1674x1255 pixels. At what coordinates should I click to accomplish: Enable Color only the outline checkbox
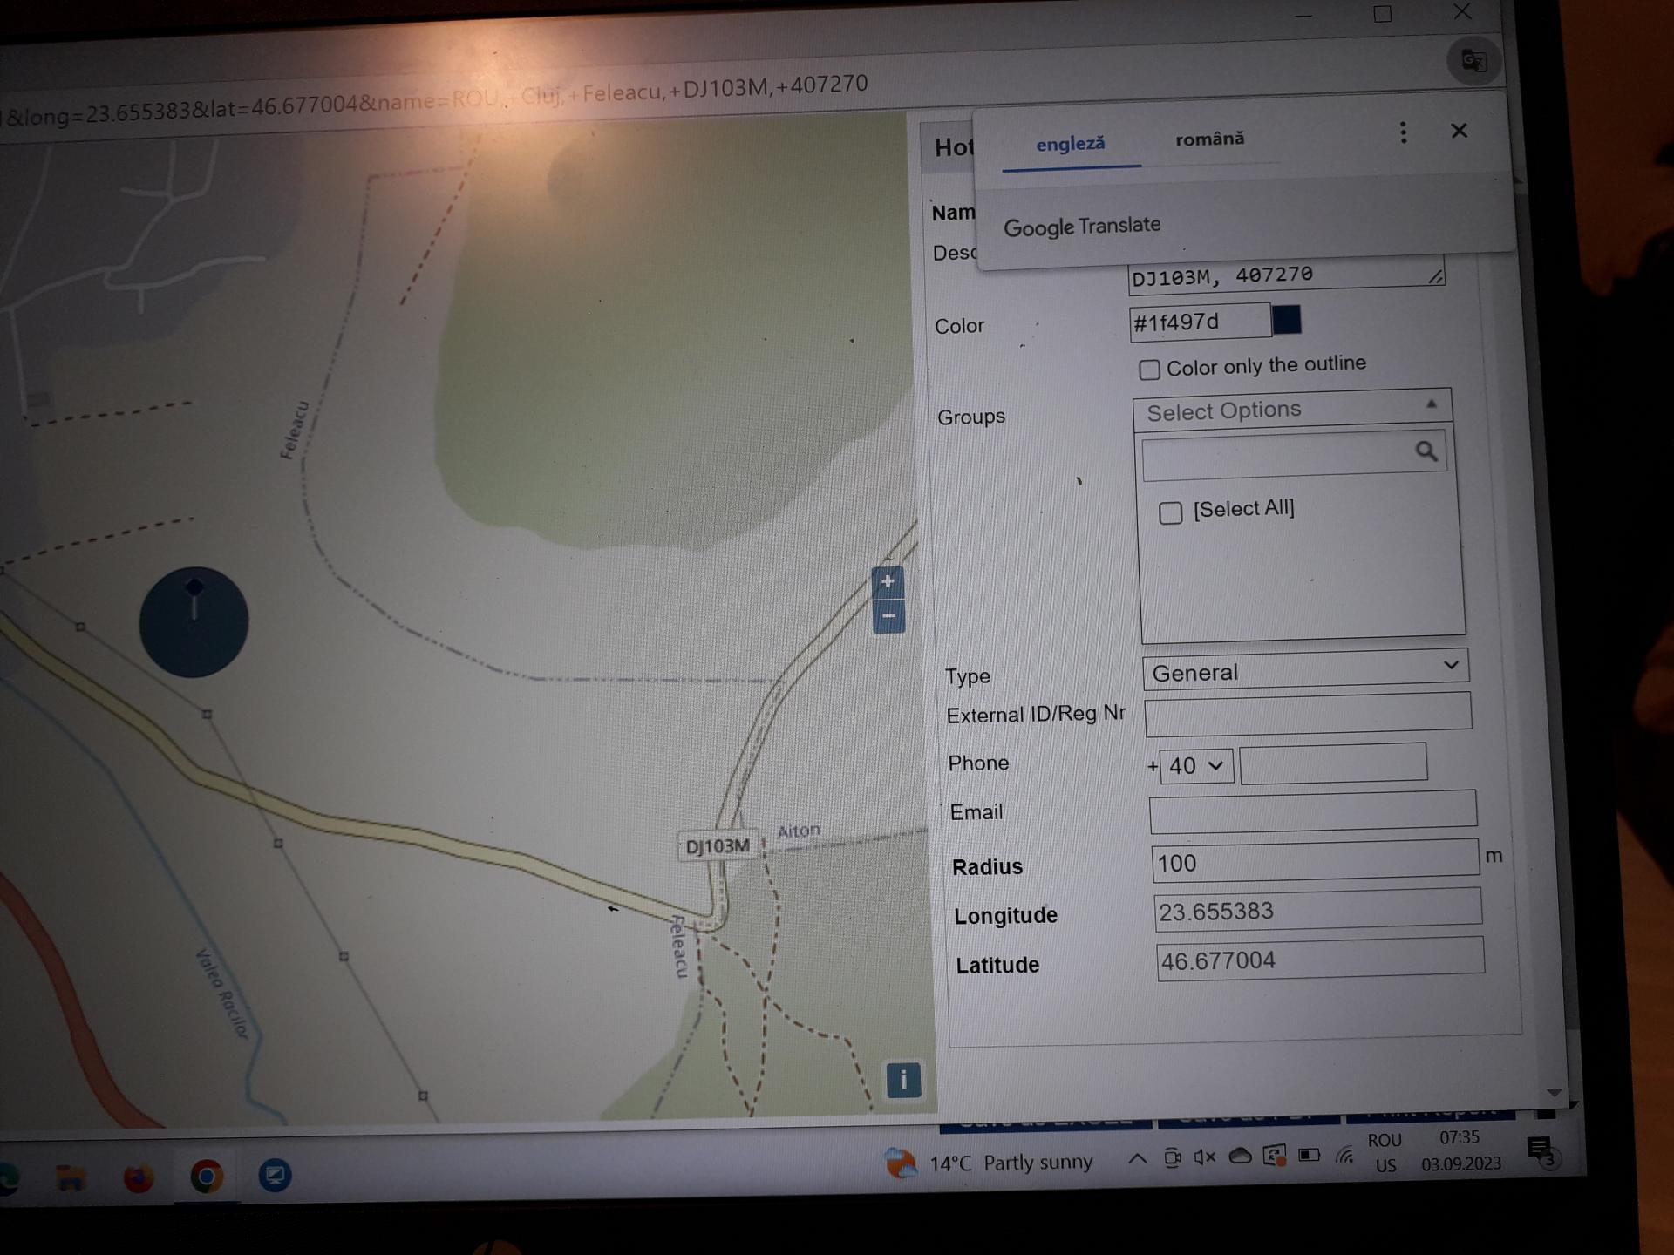click(1149, 370)
